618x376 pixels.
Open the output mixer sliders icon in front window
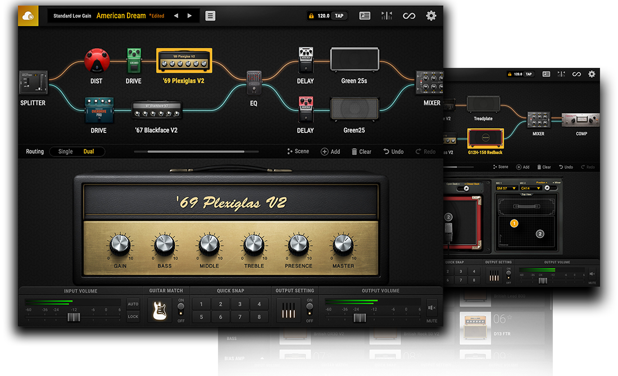[387, 16]
